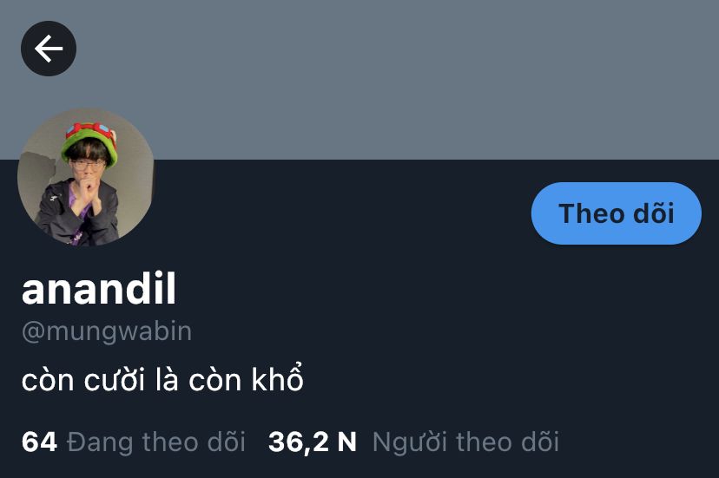
Task: Follow the account with Theo dõi button
Action: click(x=617, y=213)
